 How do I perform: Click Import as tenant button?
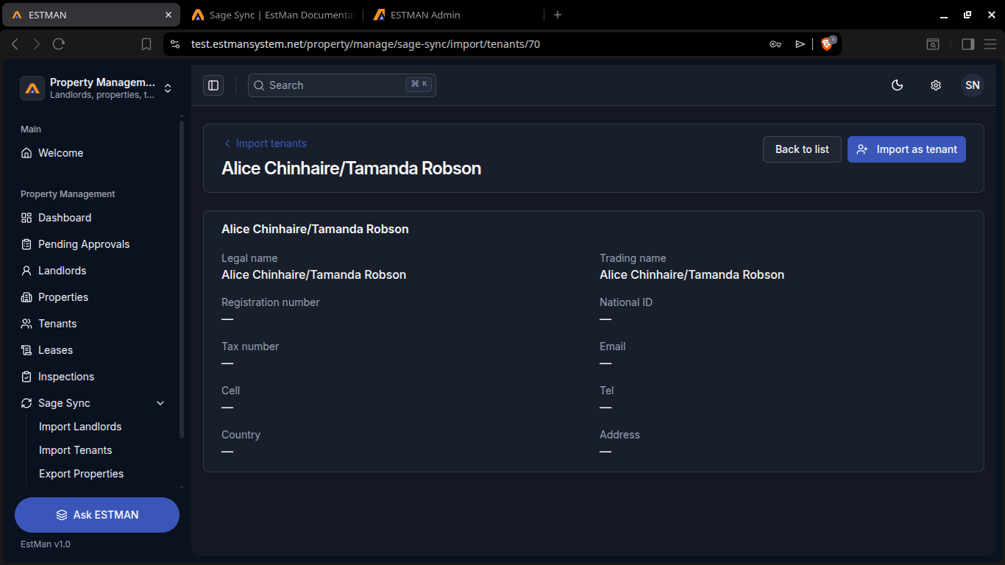[x=906, y=149]
